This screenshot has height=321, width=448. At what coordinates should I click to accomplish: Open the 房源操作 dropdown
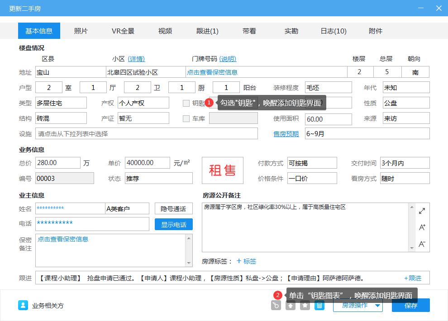tap(358, 305)
